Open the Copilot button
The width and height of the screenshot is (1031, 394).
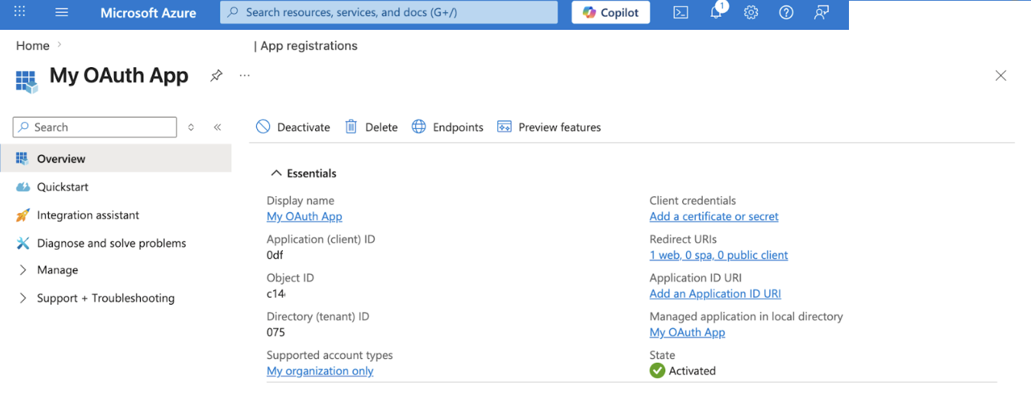tap(611, 12)
